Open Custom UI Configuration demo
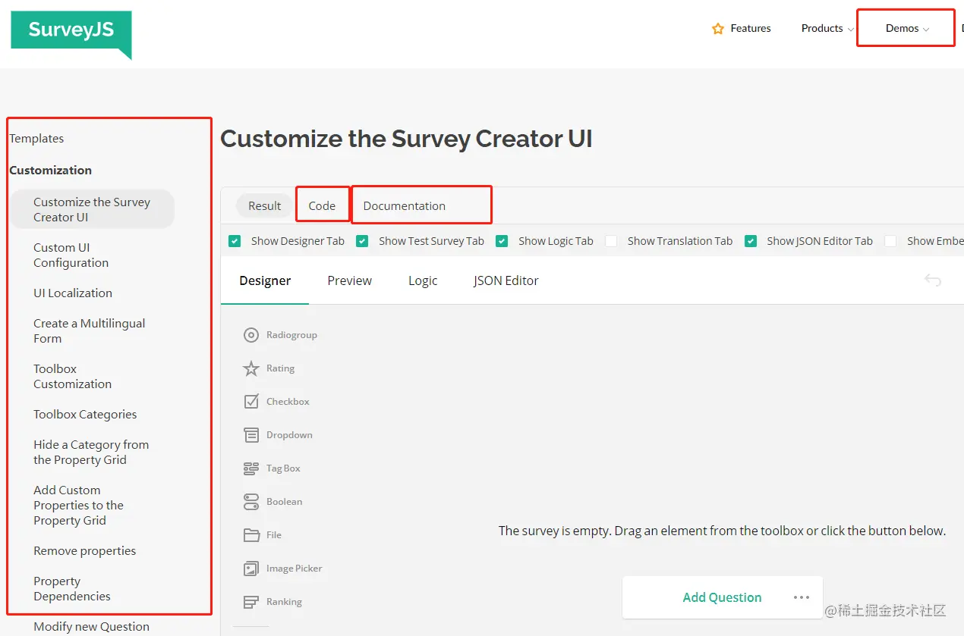The image size is (964, 636). pyautogui.click(x=71, y=255)
